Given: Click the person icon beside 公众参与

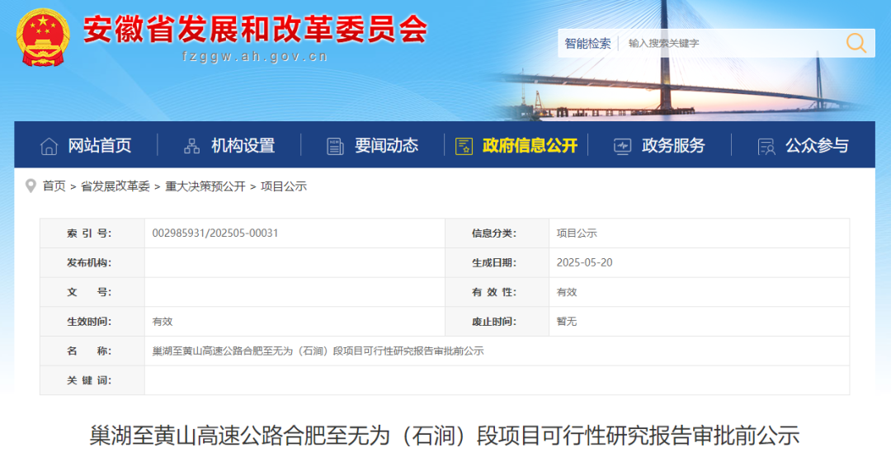Looking at the screenshot, I should point(766,147).
